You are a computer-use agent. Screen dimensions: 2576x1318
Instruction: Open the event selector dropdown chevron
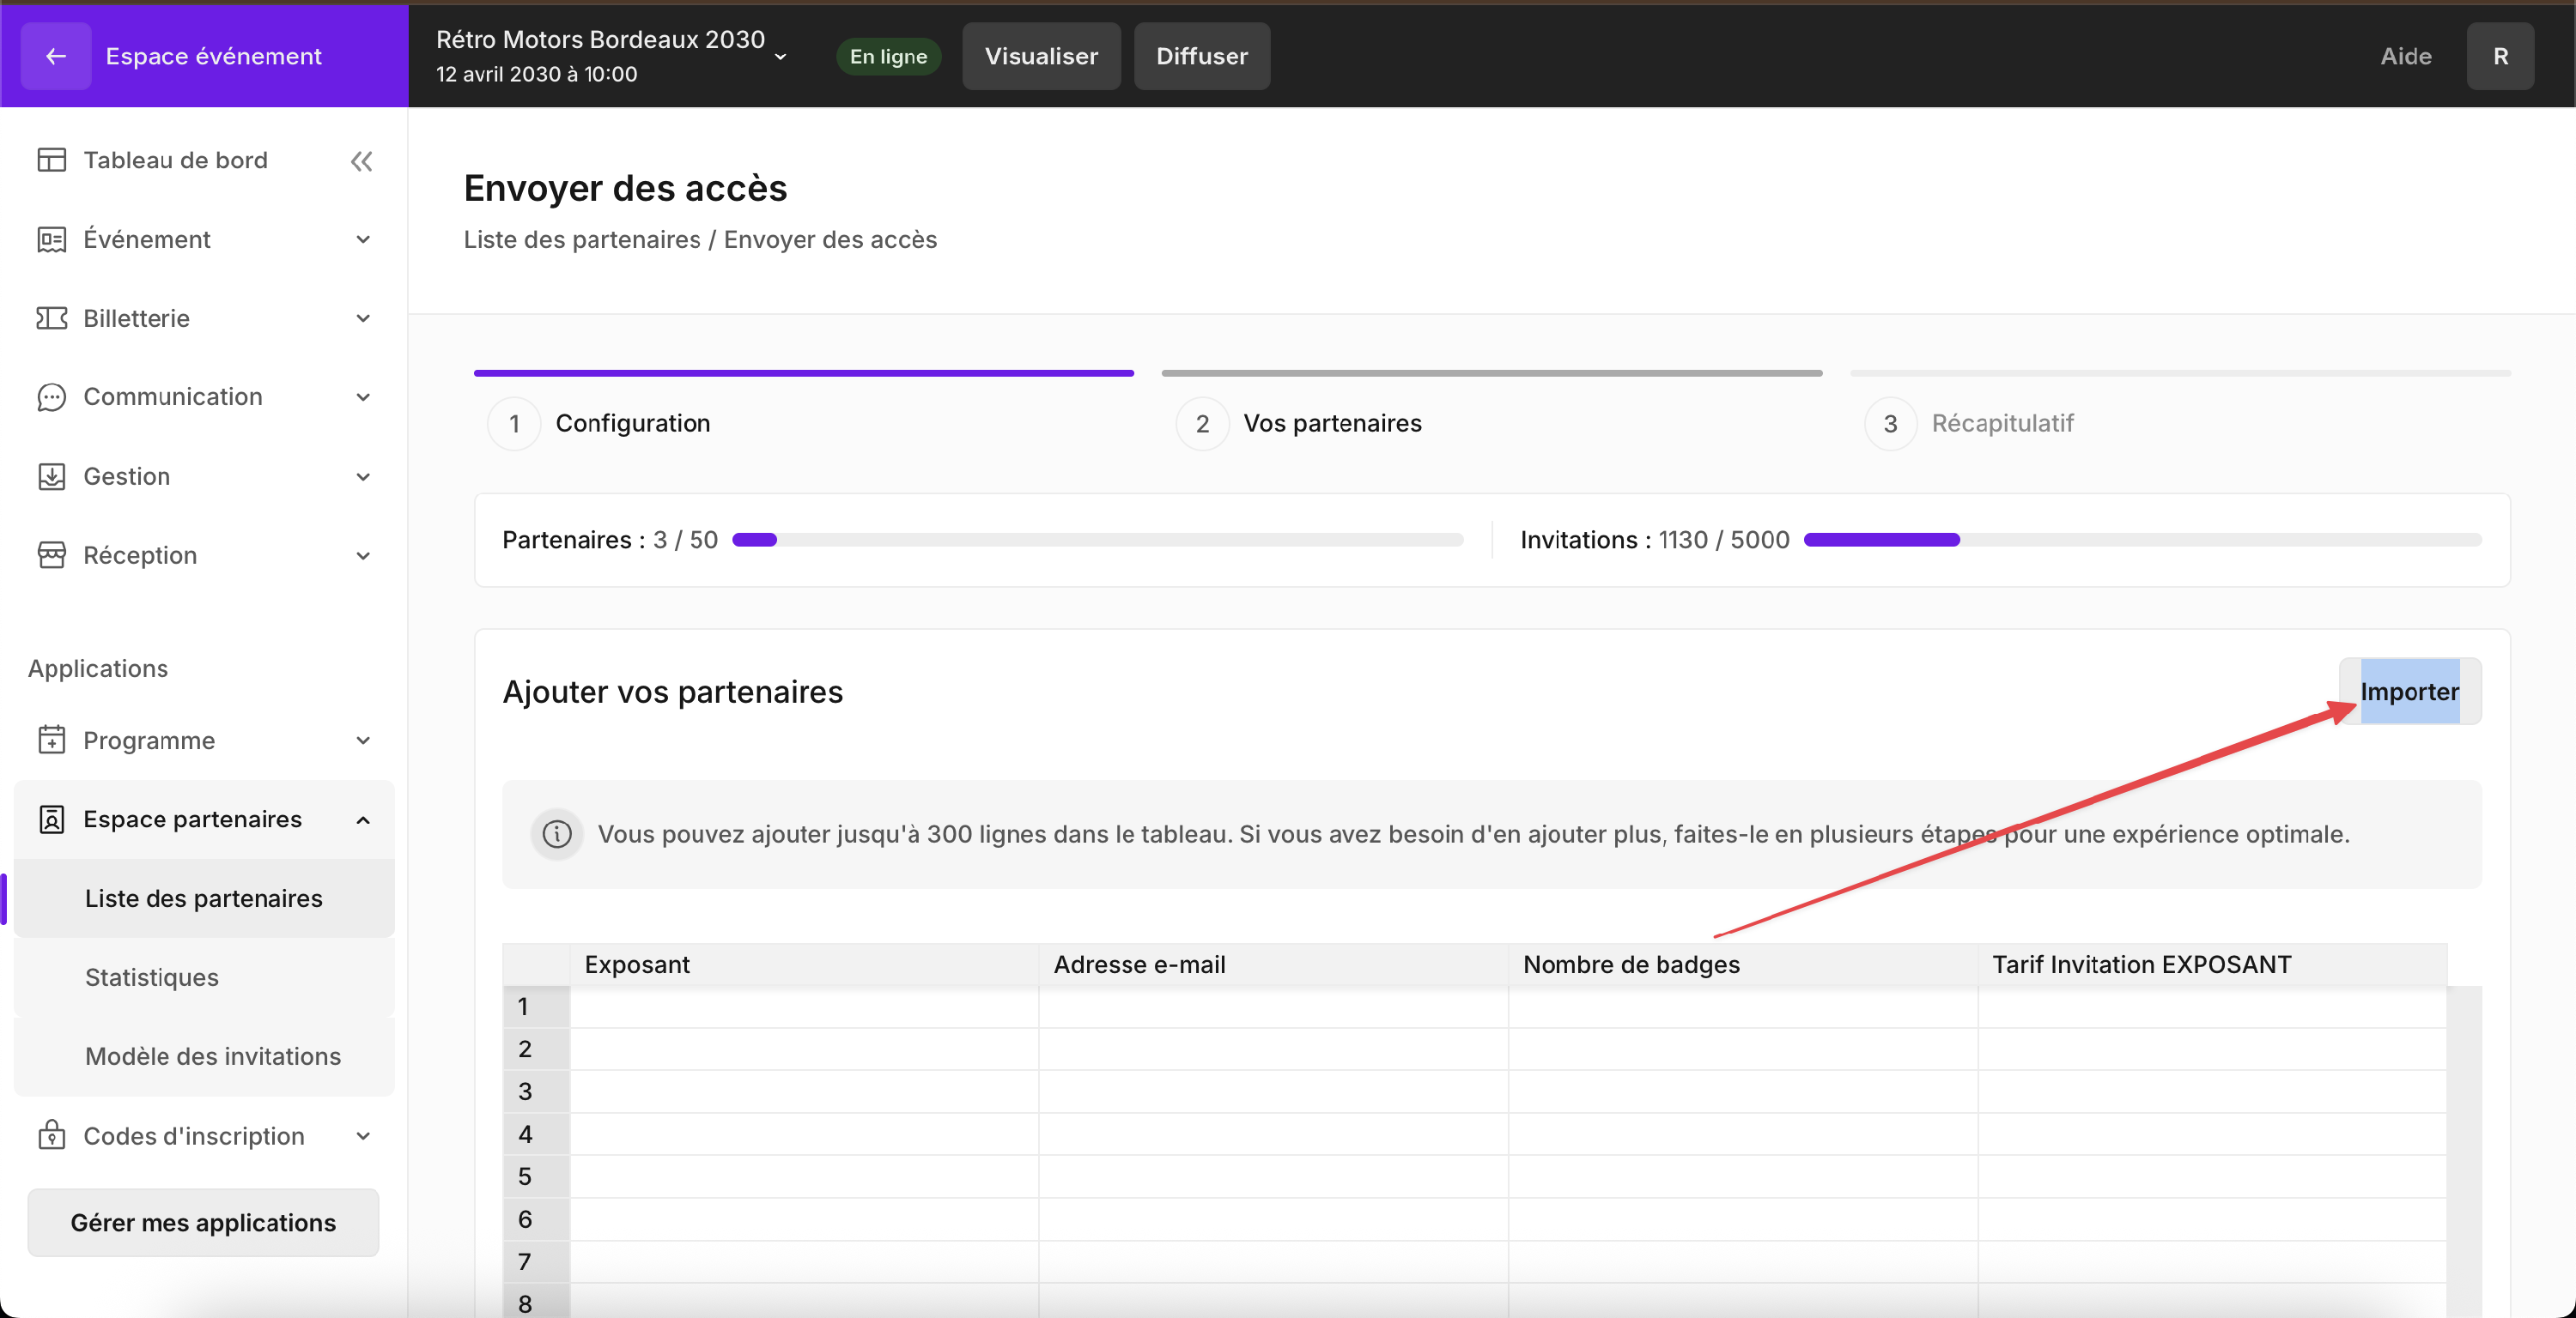pyautogui.click(x=780, y=57)
